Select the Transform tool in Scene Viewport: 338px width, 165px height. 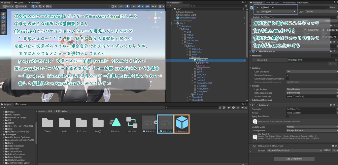click(x=3, y=33)
